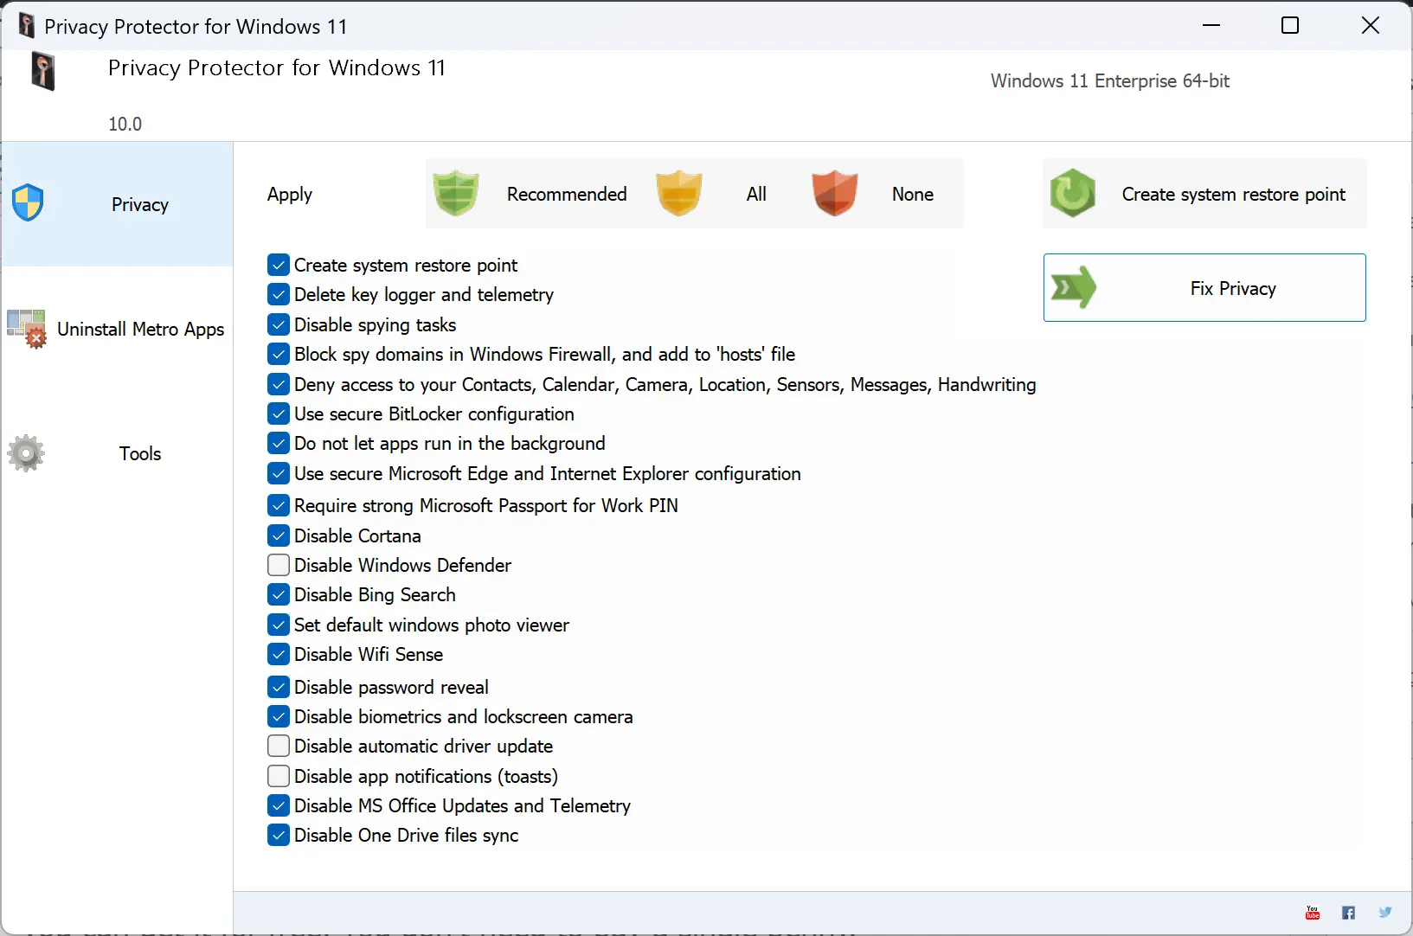The height and width of the screenshot is (936, 1413).
Task: Open the Facebook icon in the status bar
Action: [x=1348, y=913]
